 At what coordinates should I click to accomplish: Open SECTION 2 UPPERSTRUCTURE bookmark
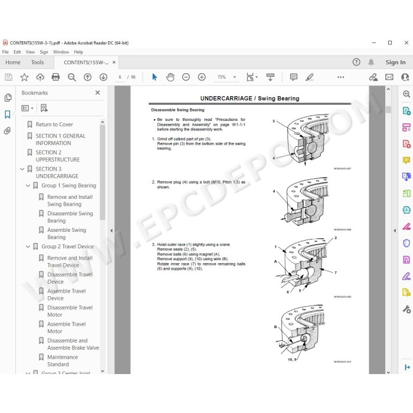pos(58,156)
